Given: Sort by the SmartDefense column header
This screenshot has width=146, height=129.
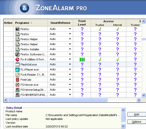Looking at the screenshot, I should point(60,23).
